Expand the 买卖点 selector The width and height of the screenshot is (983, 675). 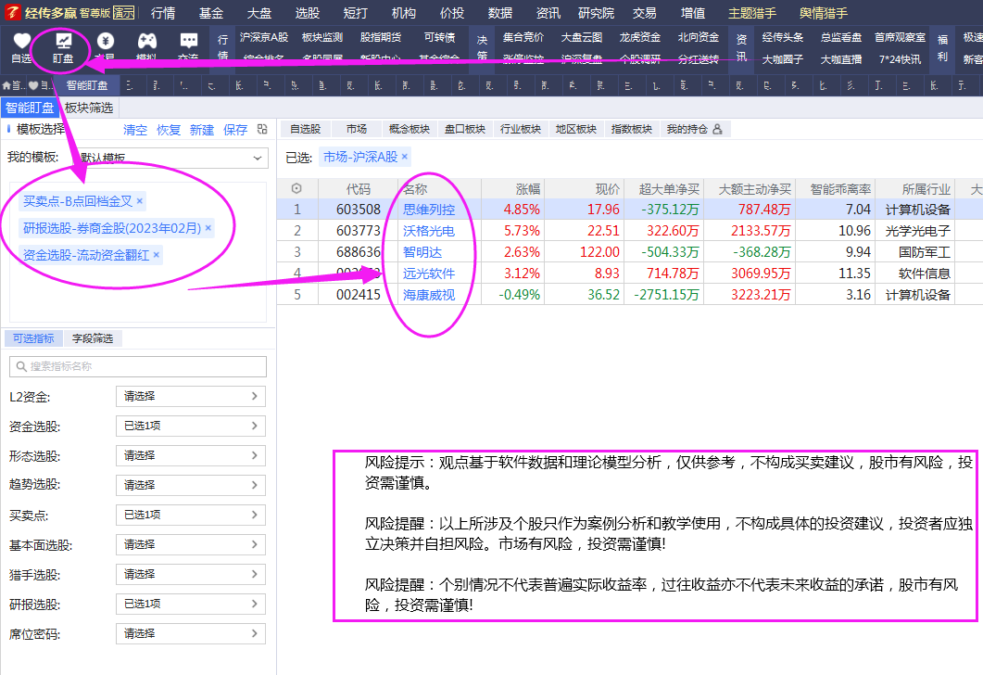click(x=191, y=515)
